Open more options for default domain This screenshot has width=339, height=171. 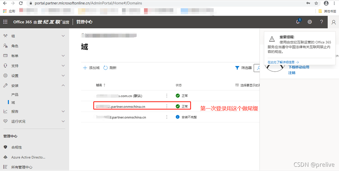tap(167, 96)
